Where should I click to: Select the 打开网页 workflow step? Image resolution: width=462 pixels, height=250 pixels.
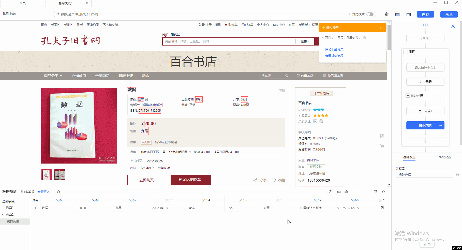[425, 38]
